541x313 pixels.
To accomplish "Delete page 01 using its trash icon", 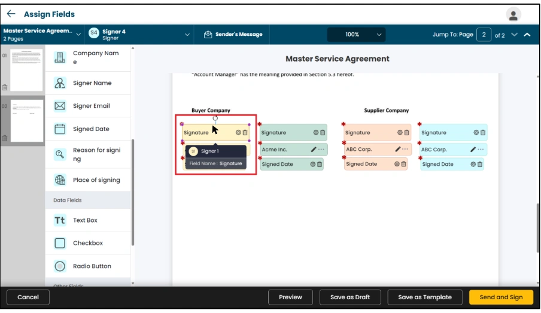I will (x=5, y=87).
